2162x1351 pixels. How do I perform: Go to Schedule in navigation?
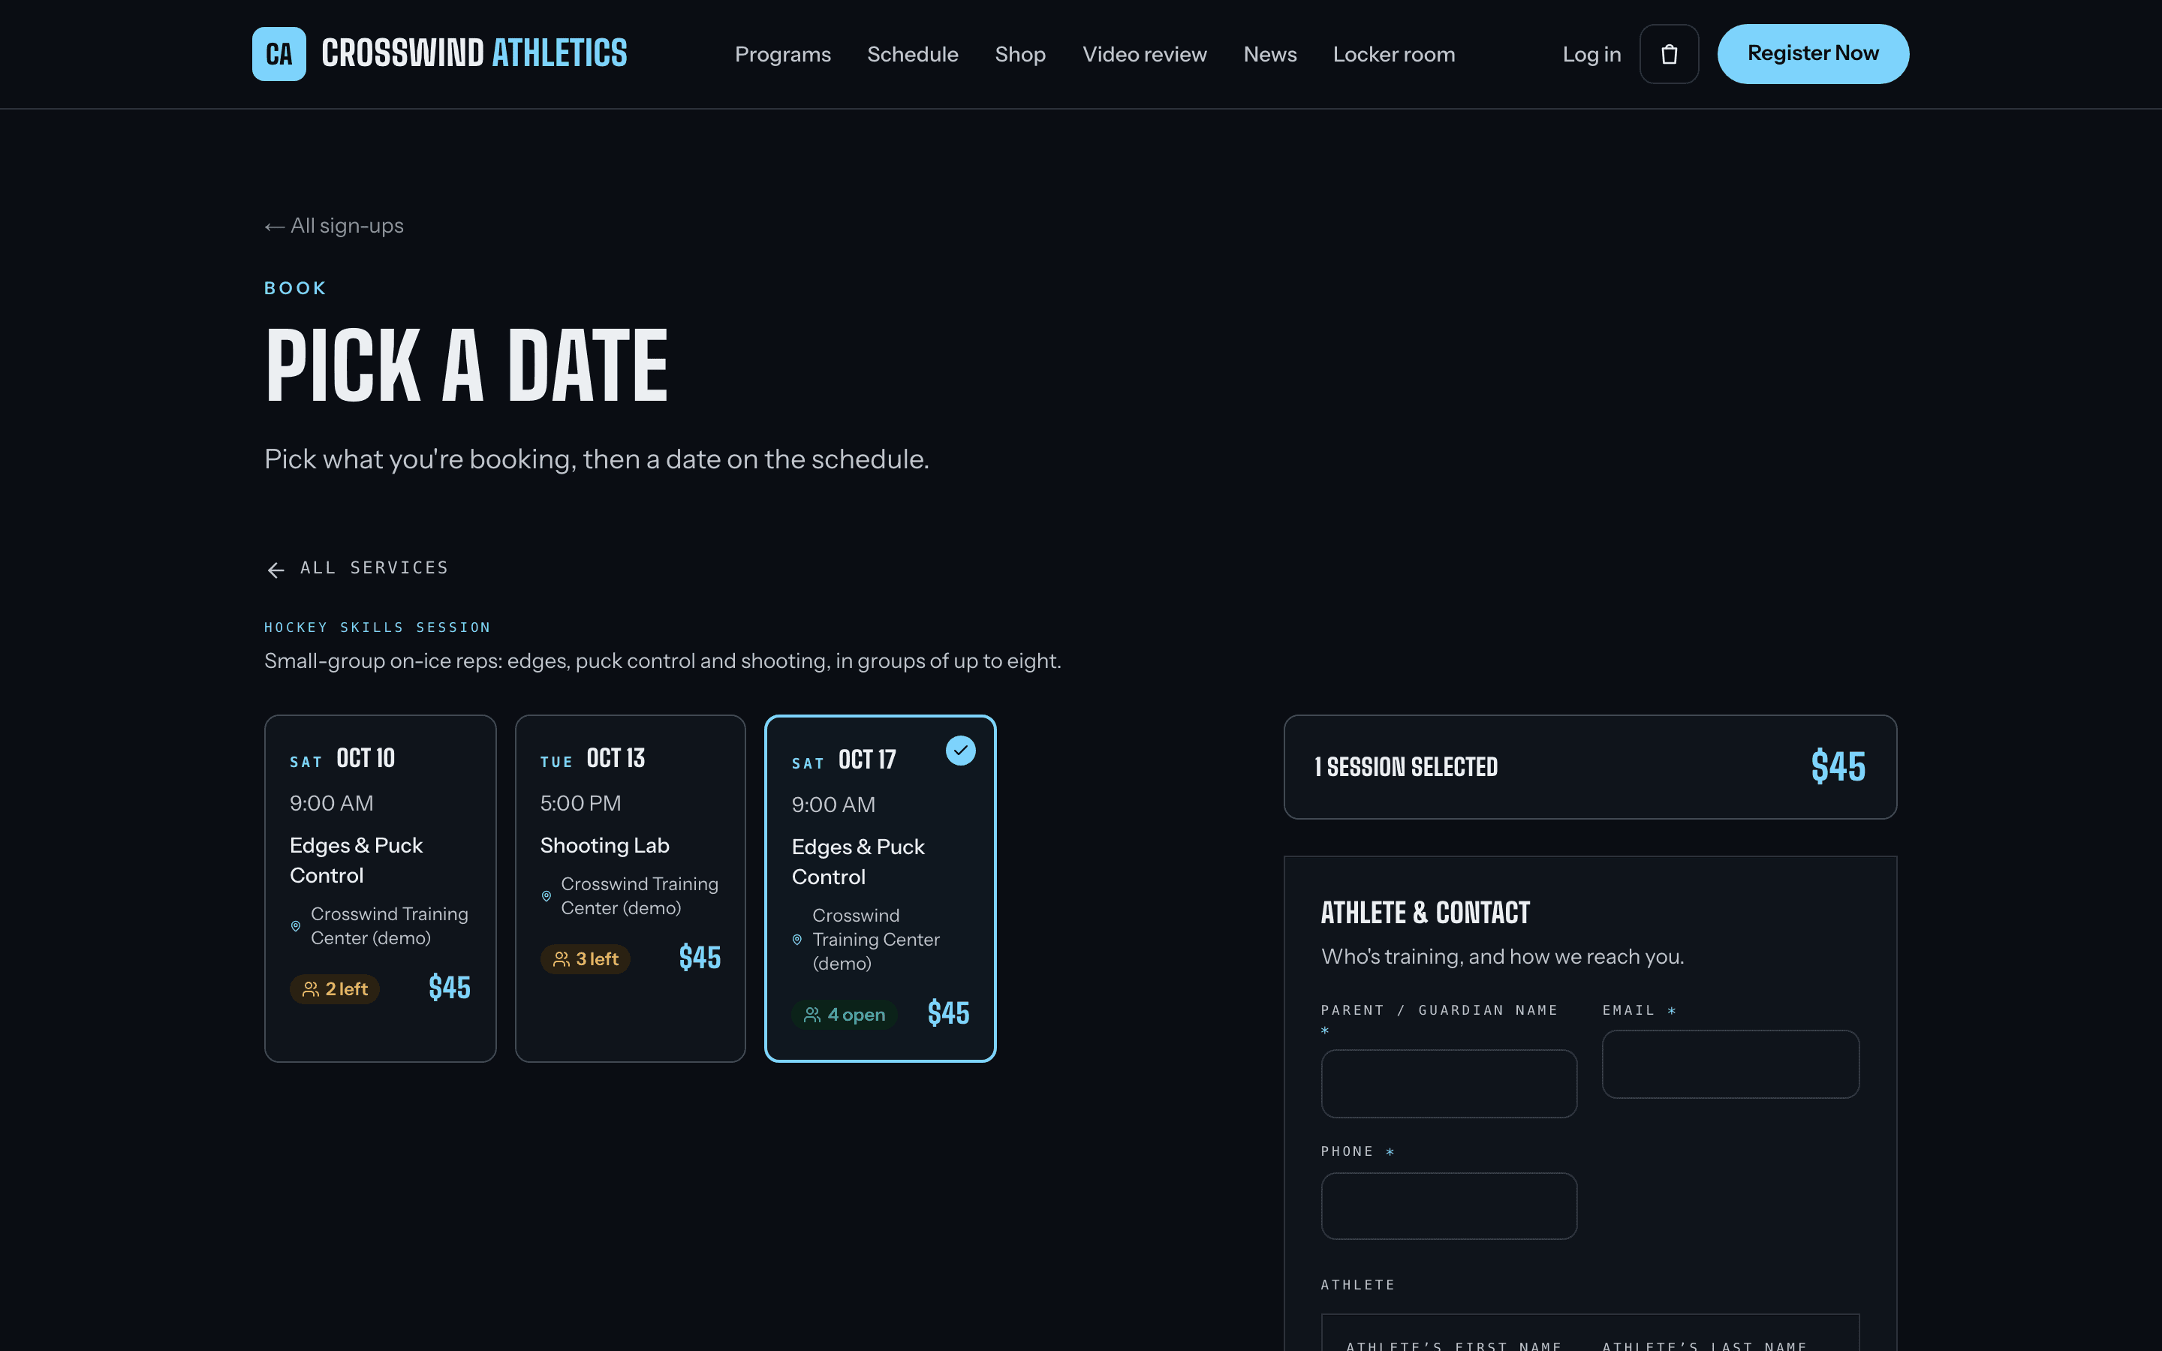tap(912, 55)
